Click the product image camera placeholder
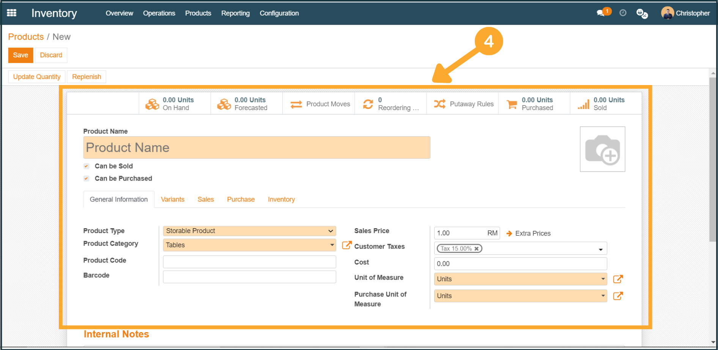The height and width of the screenshot is (350, 718). tap(602, 149)
